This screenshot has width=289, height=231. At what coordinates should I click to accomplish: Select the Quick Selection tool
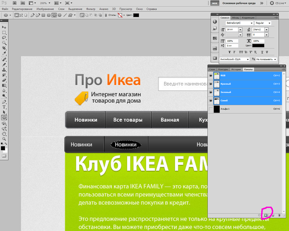(4, 43)
